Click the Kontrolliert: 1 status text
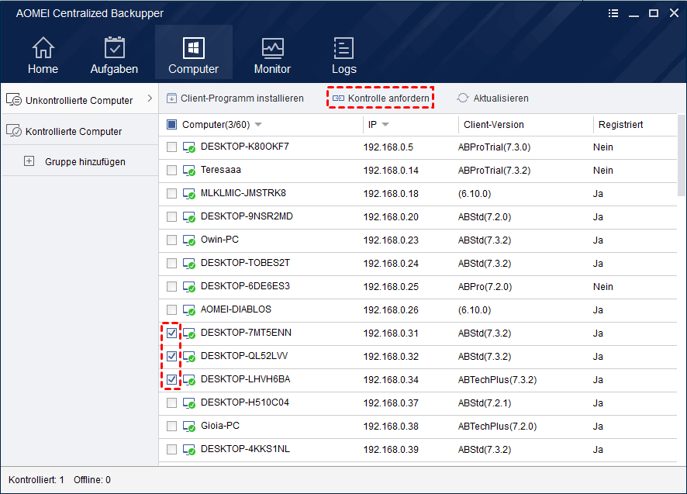This screenshot has width=687, height=494. (36, 480)
